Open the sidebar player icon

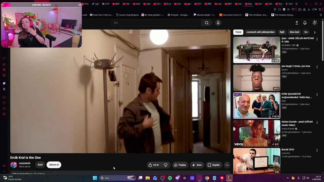tap(4, 97)
